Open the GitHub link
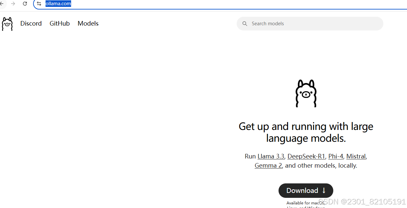 60,24
